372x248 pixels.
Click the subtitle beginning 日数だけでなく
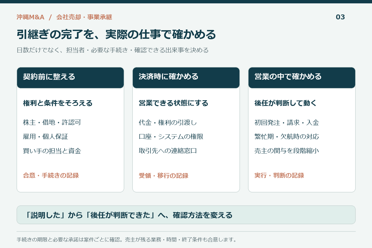[x=113, y=50]
